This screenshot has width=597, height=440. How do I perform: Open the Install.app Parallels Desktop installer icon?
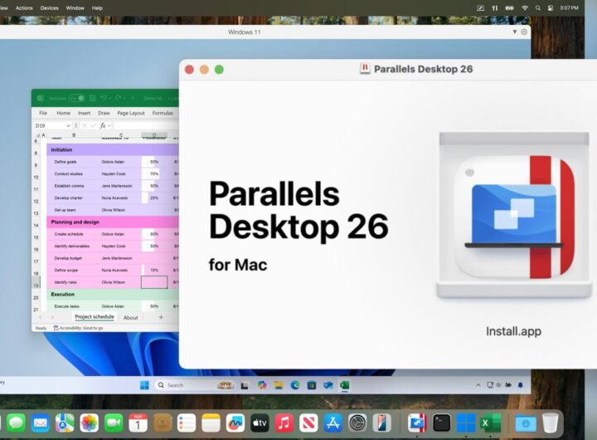click(x=514, y=217)
